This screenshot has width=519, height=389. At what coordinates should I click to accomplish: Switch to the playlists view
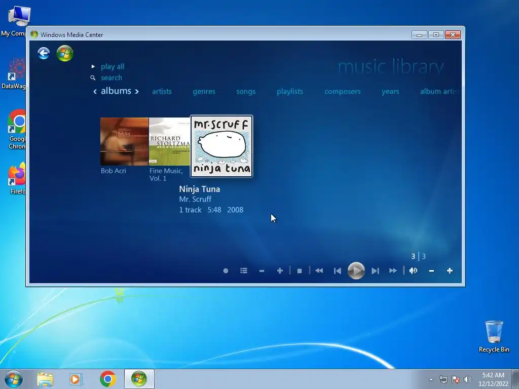point(290,91)
